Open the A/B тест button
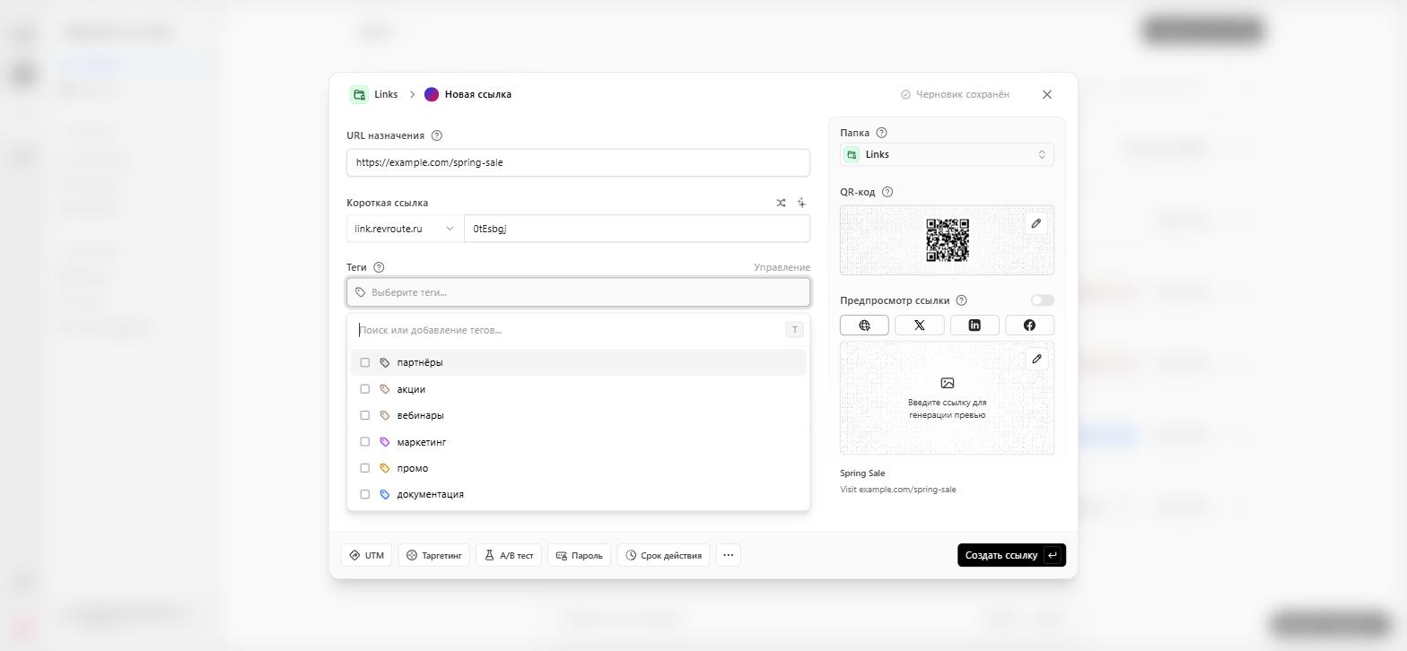1407x651 pixels. pos(509,555)
